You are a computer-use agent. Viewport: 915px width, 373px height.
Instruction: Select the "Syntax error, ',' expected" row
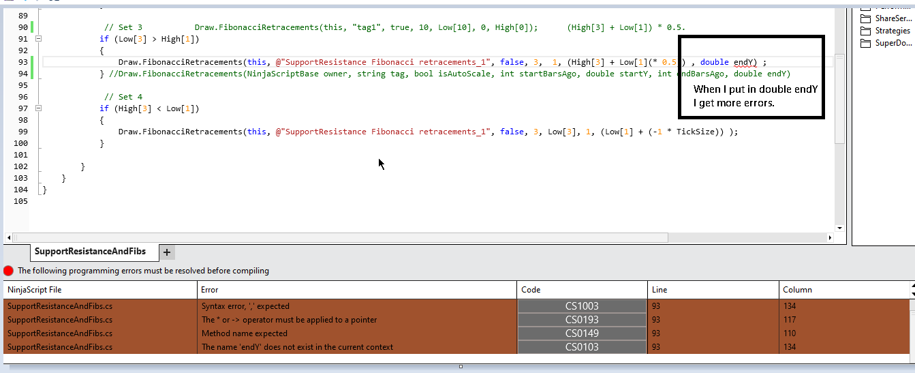point(457,306)
